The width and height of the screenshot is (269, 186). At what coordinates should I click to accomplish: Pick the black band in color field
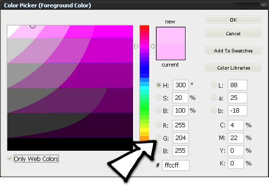point(70,144)
